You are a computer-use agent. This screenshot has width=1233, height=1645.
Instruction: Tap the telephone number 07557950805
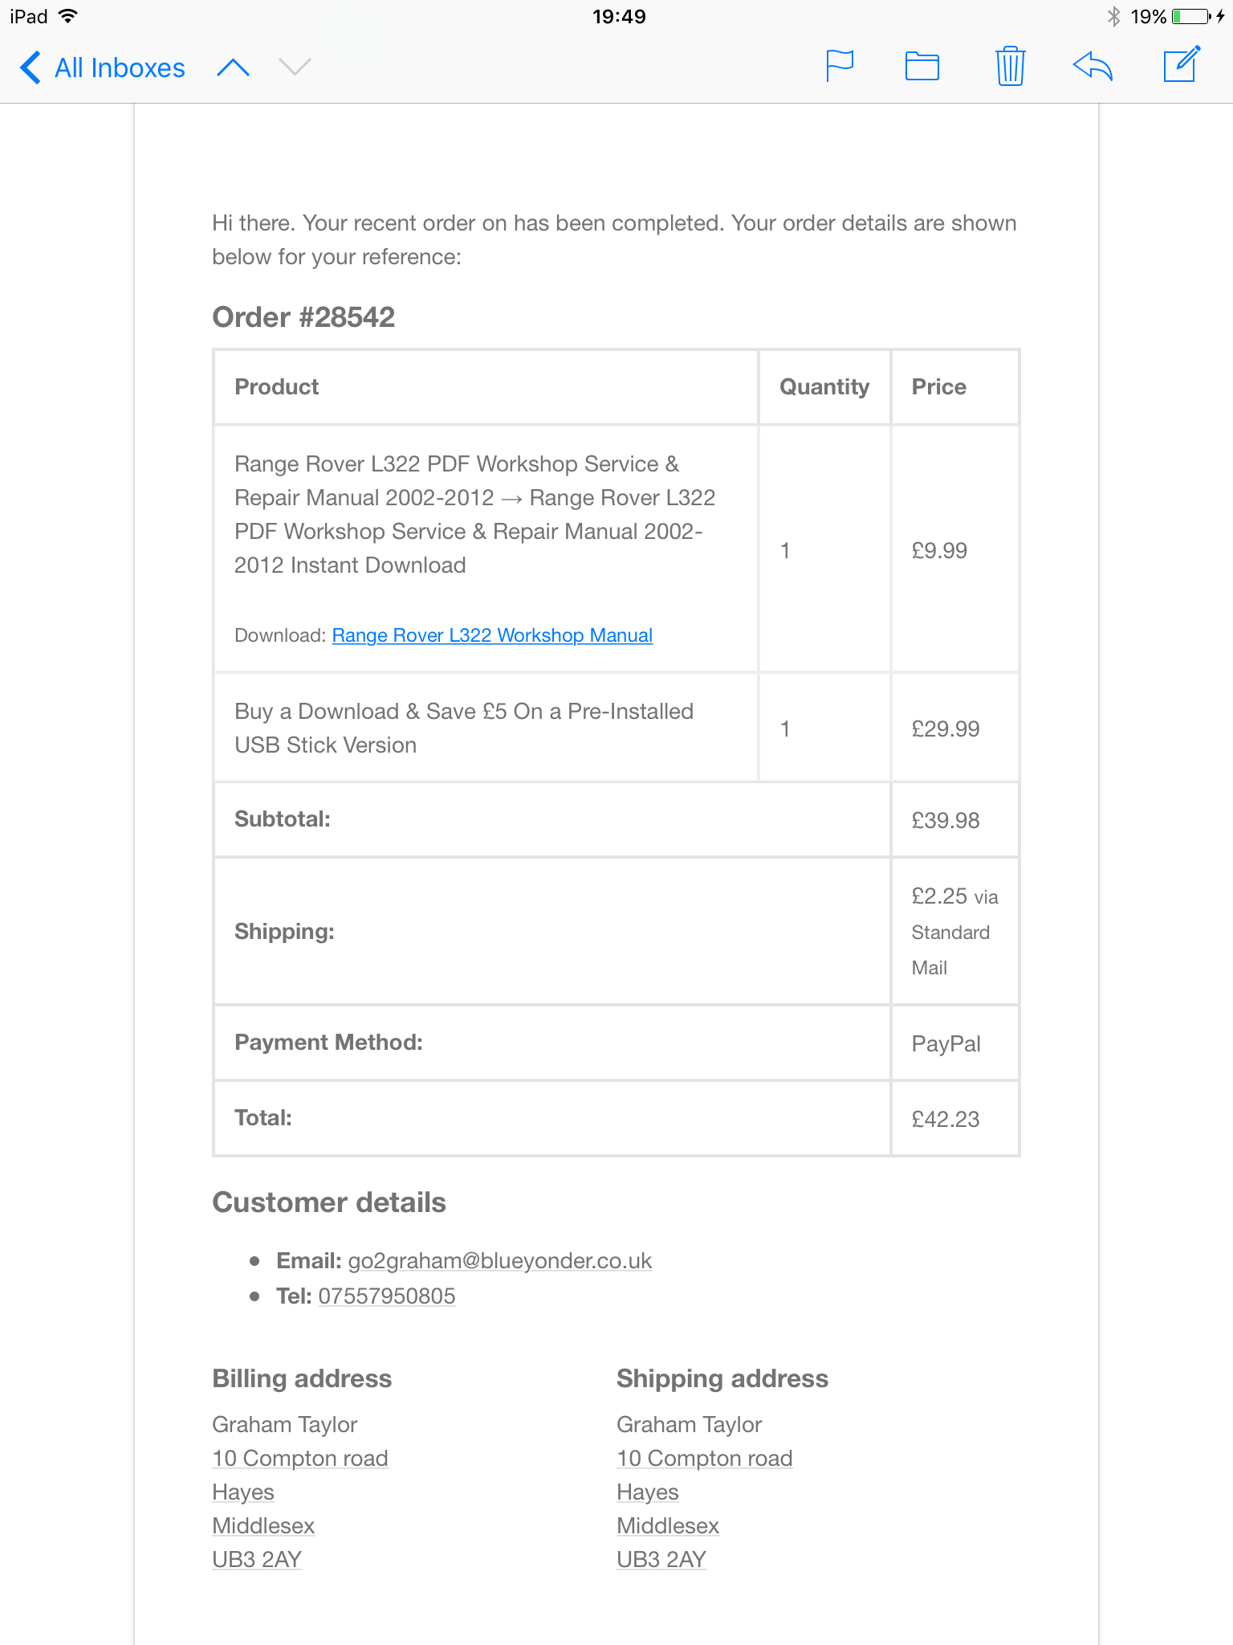click(x=387, y=1296)
